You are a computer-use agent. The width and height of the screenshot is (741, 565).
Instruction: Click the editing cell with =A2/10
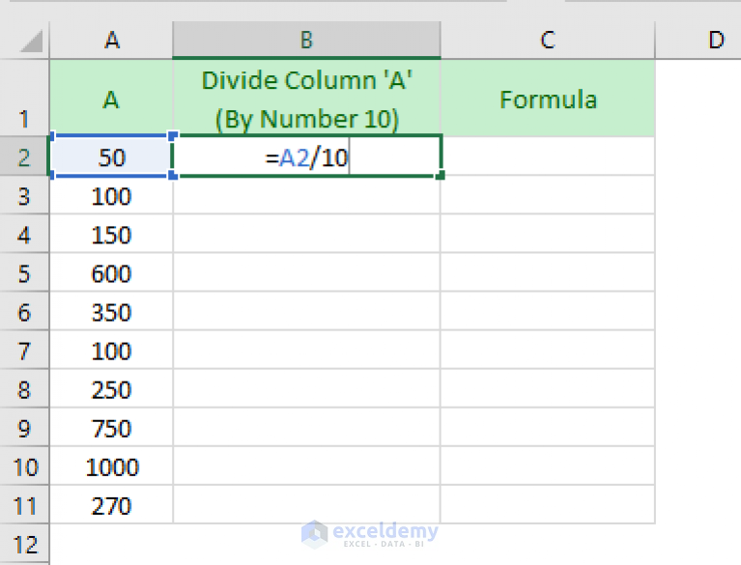coord(306,156)
